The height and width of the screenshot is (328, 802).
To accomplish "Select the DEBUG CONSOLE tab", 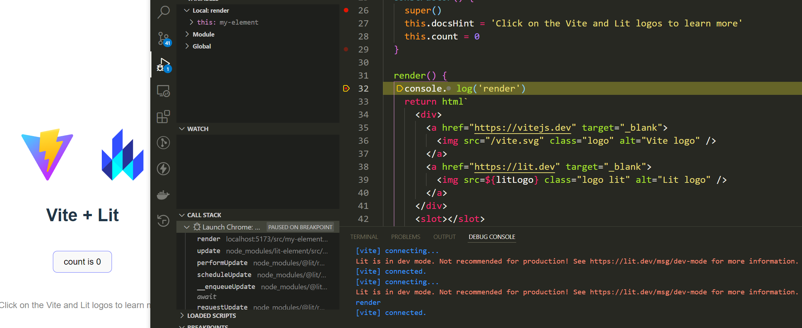I will (x=492, y=237).
